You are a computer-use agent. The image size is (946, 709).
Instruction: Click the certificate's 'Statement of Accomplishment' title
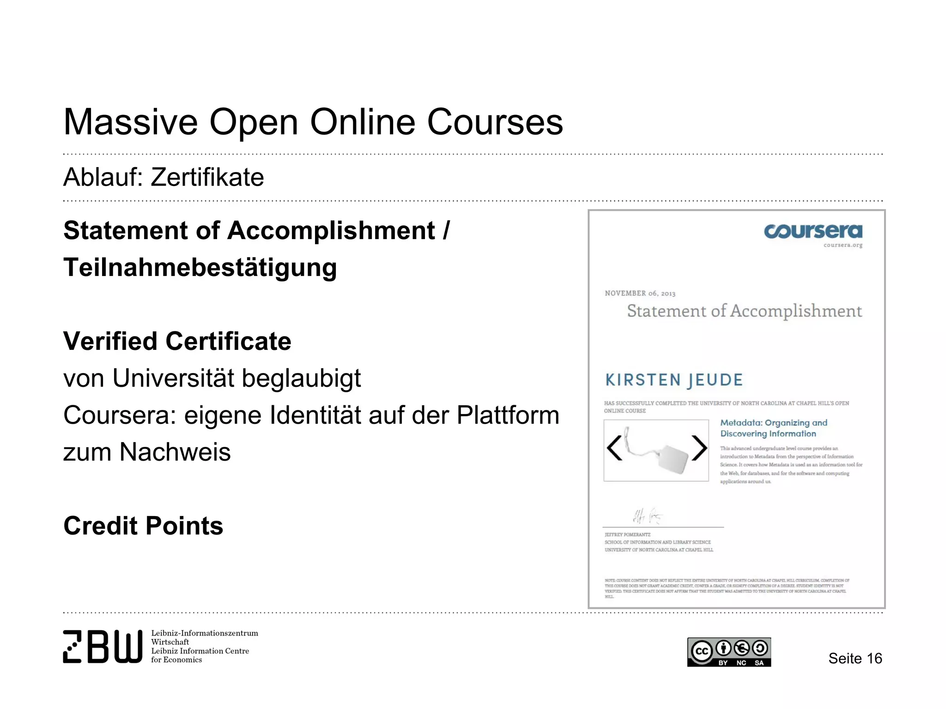click(x=745, y=312)
